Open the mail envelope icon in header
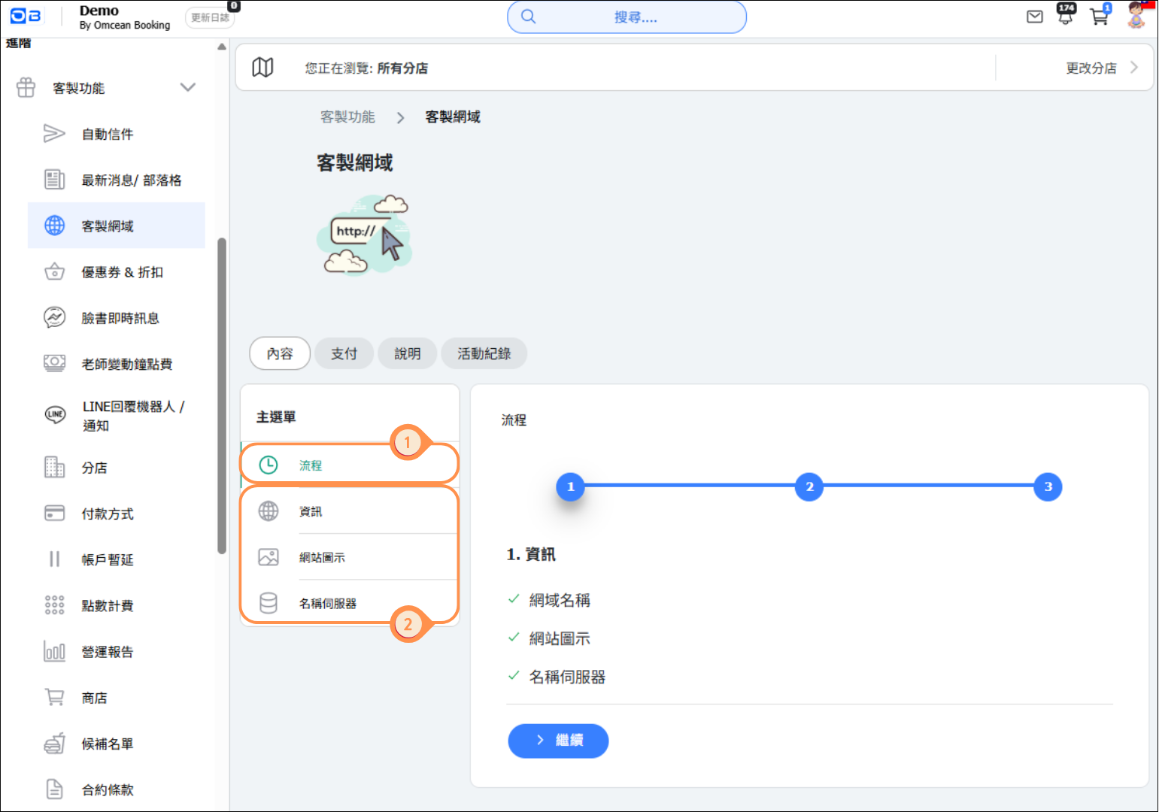The image size is (1159, 812). click(1034, 17)
